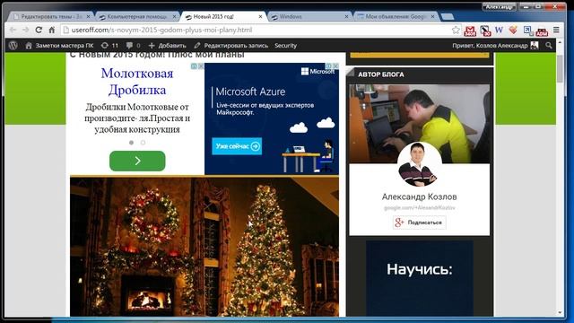The width and height of the screenshot is (574, 323).
Task: Switch to the 'Компьютерная помощь' tab
Action: tap(137, 16)
